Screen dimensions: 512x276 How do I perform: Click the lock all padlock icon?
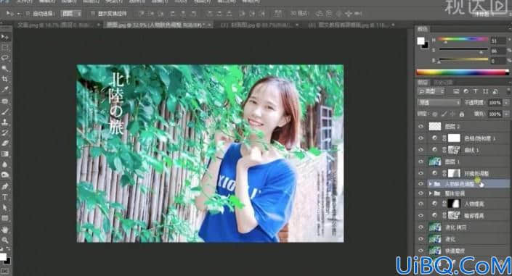click(462, 114)
